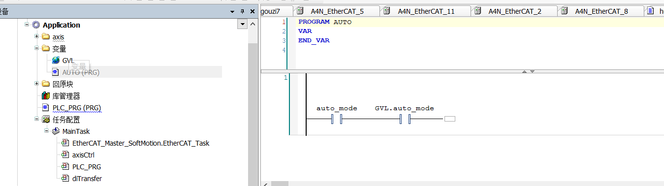664x186 pixels.
Task: Open the Application dropdown arrow in device panel
Action: pyautogui.click(x=242, y=24)
